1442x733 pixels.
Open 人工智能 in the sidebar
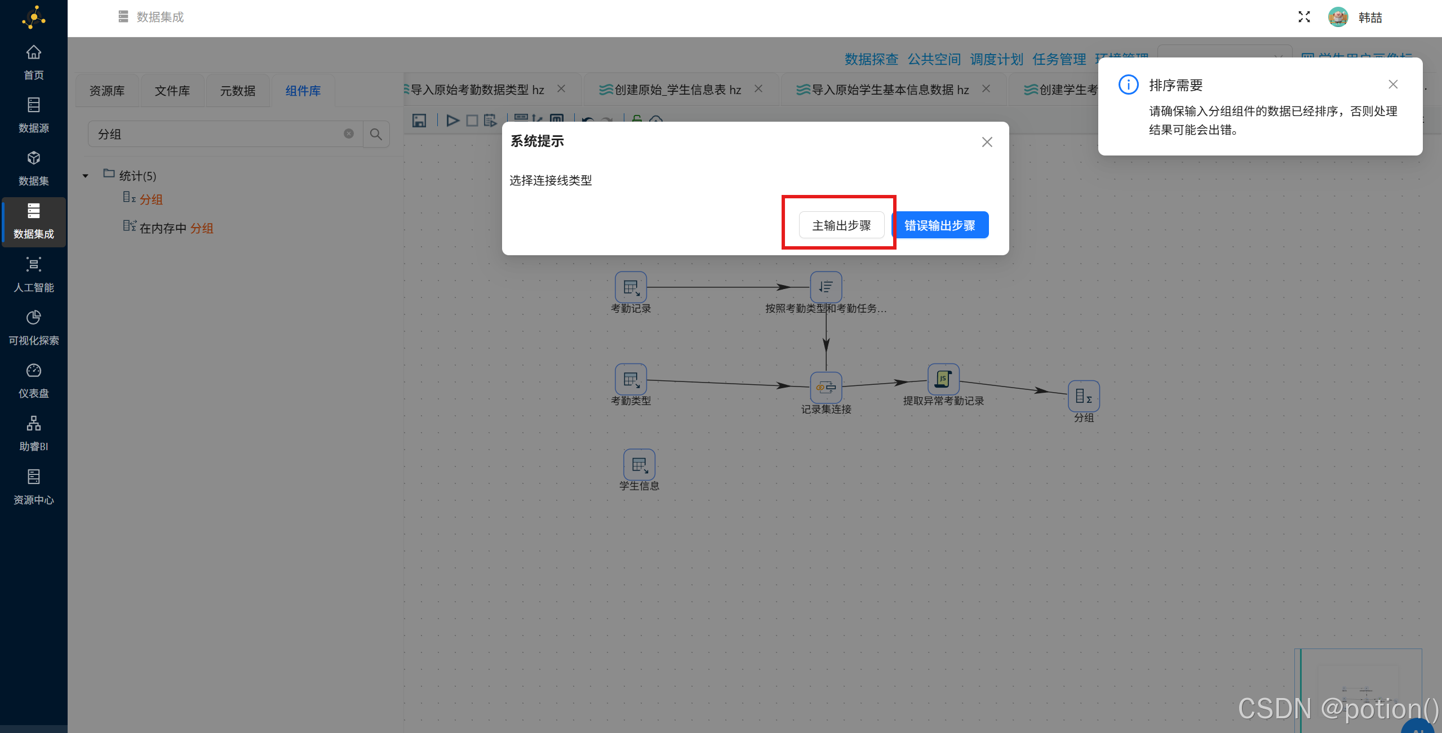click(34, 274)
